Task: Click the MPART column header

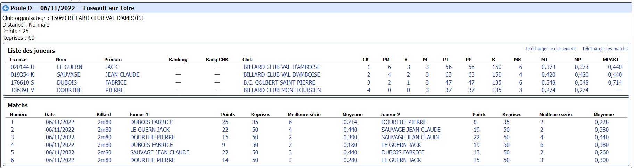Action: 611,60
